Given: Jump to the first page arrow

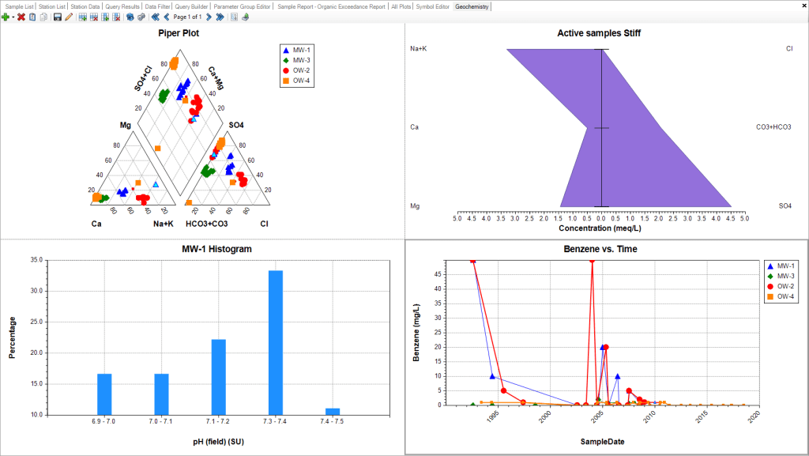Looking at the screenshot, I should click(156, 17).
